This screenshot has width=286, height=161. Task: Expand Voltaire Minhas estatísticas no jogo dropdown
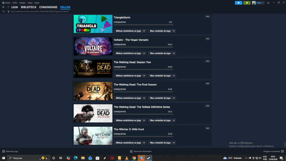click(130, 53)
